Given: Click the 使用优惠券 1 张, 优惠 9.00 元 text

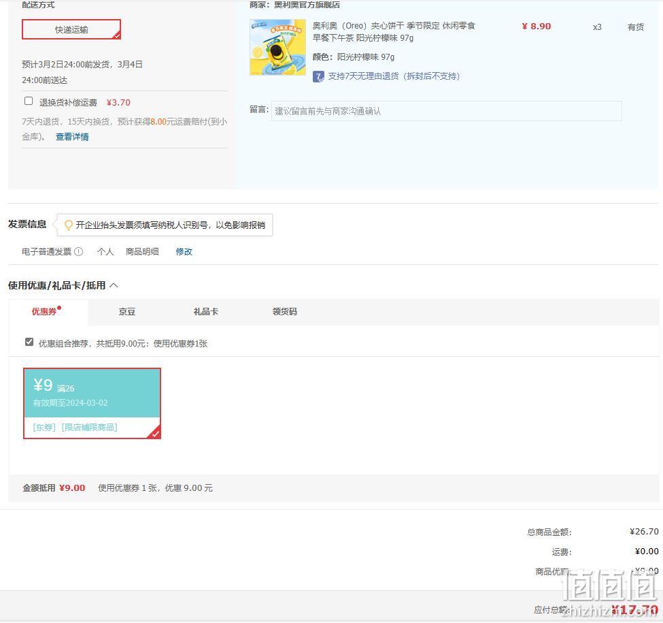Looking at the screenshot, I should tap(155, 488).
